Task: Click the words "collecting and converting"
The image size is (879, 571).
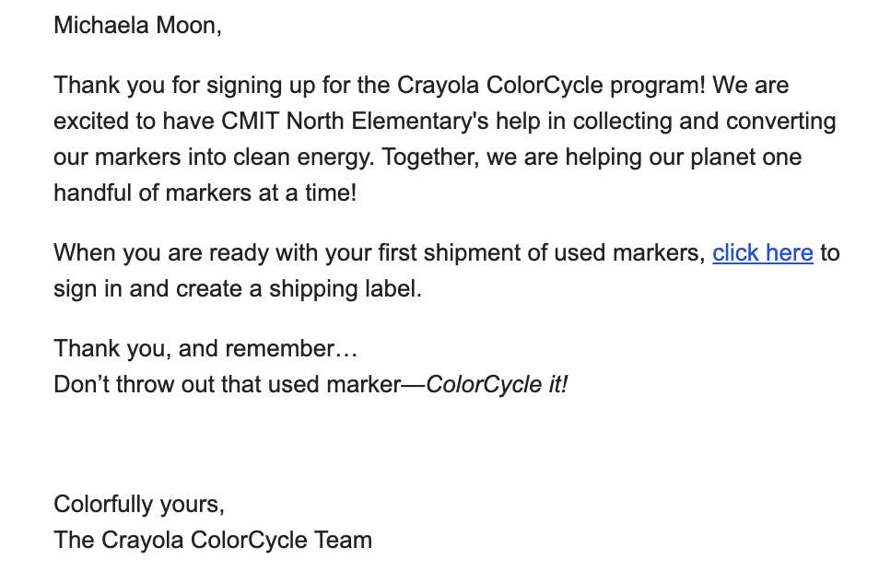Action: [704, 122]
